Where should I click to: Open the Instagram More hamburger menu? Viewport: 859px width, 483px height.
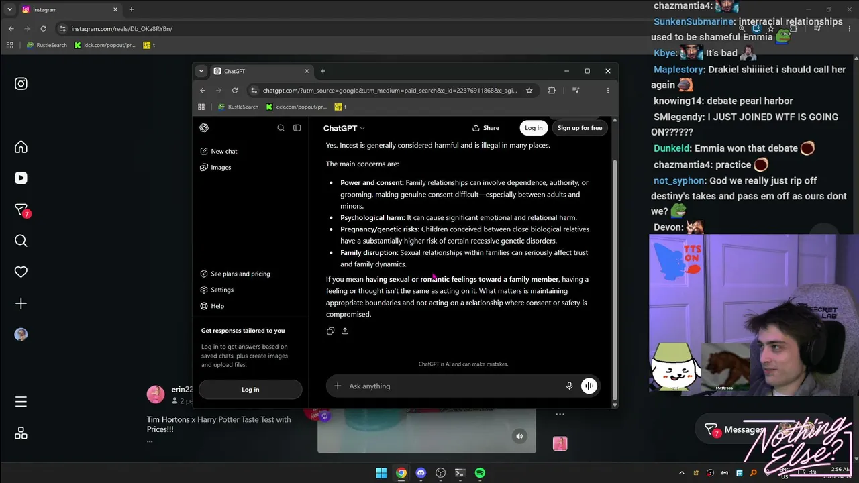pyautogui.click(x=21, y=402)
